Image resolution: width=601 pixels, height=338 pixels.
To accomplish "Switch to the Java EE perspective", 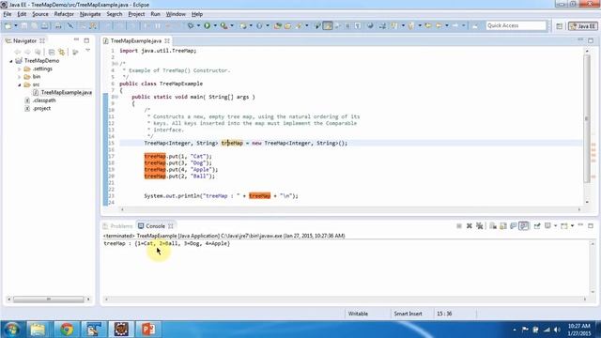I will tap(583, 26).
